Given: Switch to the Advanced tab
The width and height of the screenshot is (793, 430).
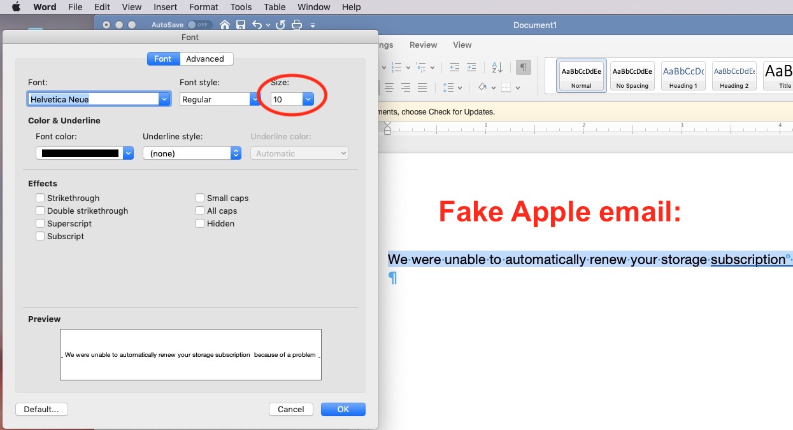Looking at the screenshot, I should pyautogui.click(x=205, y=59).
